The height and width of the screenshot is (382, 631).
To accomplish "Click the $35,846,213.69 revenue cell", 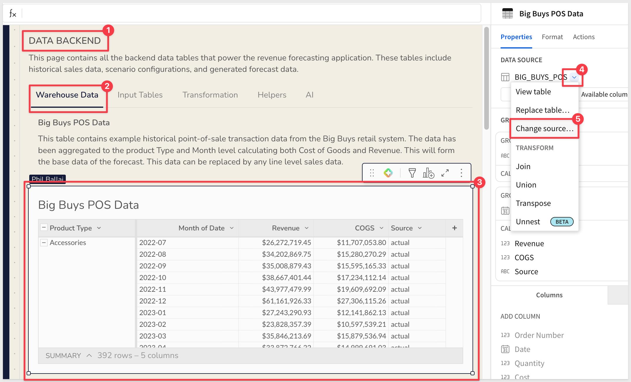I will (276, 336).
